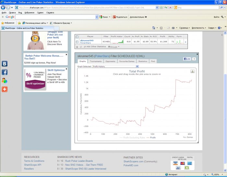Switch to the Statistics tab
Image resolution: width=227 pixels, height=177 pixels.
143,61
